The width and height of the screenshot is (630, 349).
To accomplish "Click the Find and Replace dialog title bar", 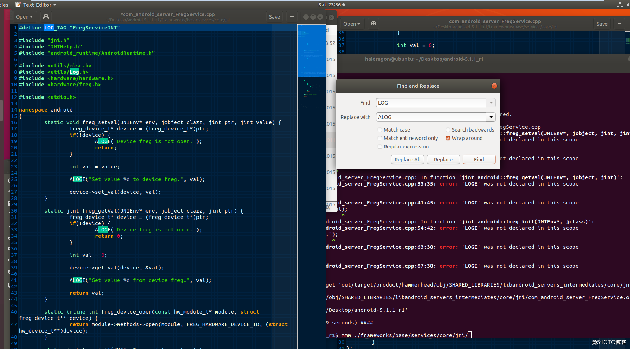I will 418,86.
